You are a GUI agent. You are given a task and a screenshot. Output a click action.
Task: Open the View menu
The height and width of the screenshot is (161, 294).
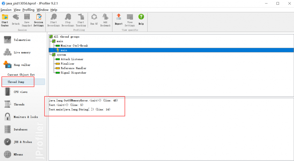17,10
